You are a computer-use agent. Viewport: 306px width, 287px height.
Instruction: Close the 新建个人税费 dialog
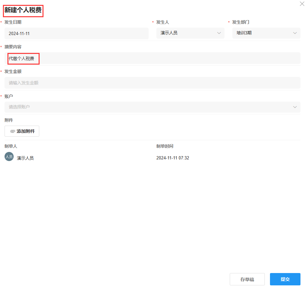[x=302, y=4]
